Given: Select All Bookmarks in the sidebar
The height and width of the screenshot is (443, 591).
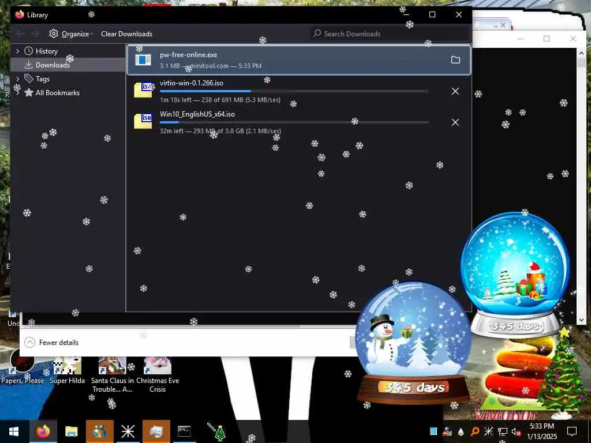Looking at the screenshot, I should [58, 93].
